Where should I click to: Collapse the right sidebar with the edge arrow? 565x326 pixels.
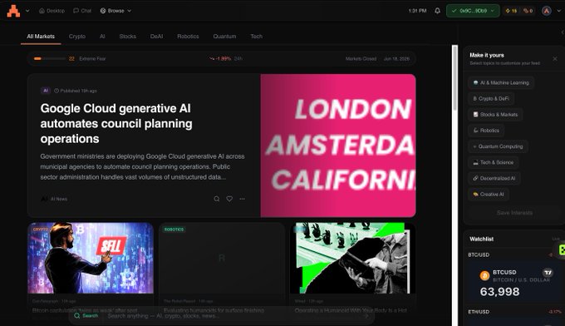[x=563, y=32]
